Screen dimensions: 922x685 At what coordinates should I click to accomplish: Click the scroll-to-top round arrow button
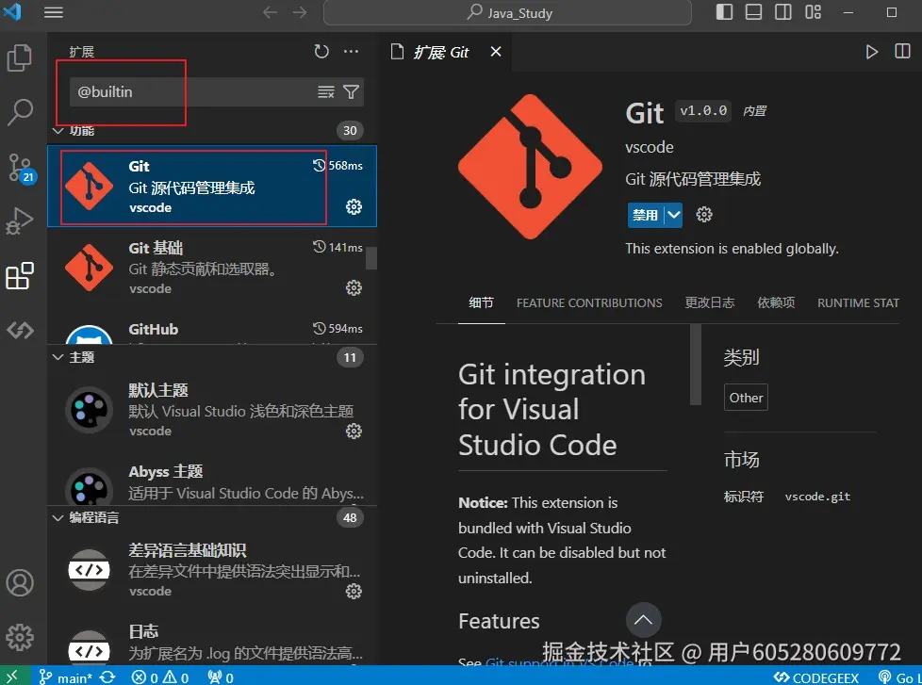pos(643,620)
